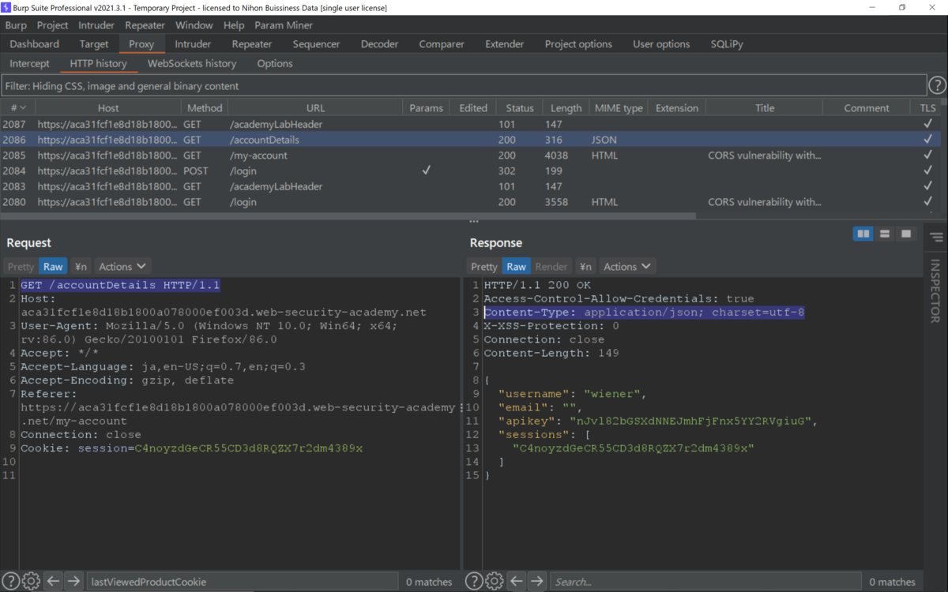This screenshot has width=948, height=592.
Task: Select side-by-side layout view icon
Action: (x=863, y=234)
